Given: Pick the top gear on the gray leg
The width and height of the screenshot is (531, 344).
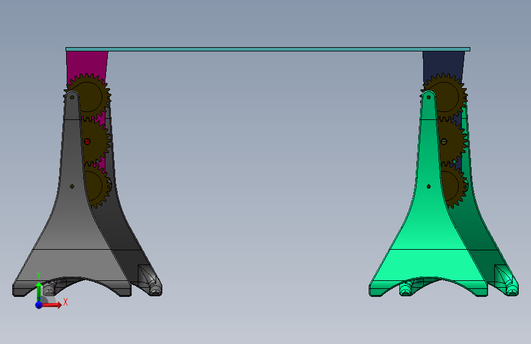Looking at the screenshot, I should click(90, 97).
